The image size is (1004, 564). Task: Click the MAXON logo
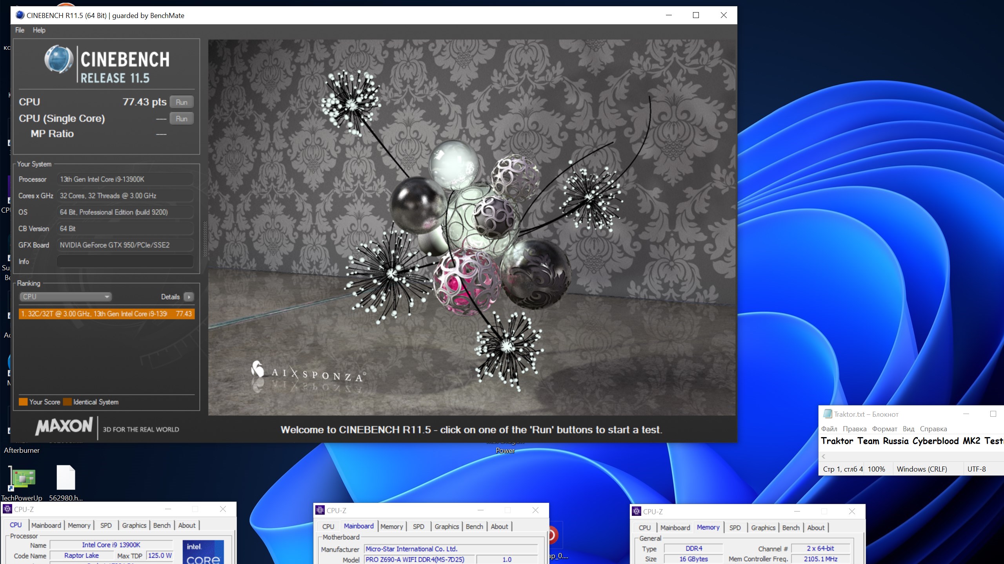pos(64,426)
